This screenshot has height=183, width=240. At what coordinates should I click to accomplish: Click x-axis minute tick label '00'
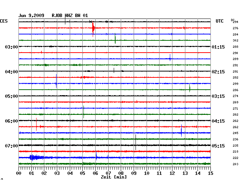tap(19, 173)
